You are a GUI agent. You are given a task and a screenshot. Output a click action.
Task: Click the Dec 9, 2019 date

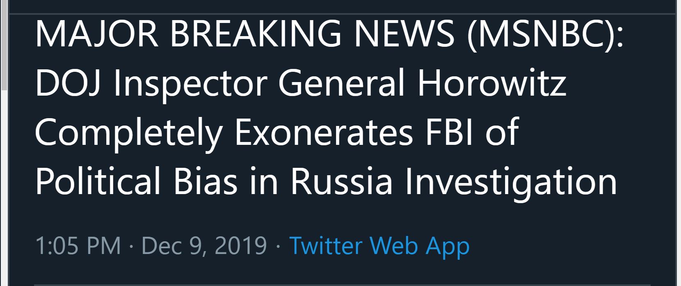204,246
